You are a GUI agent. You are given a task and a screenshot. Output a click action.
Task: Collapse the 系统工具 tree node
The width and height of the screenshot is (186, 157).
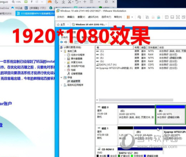(61, 51)
